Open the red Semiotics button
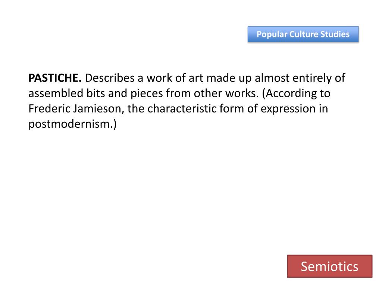This screenshot has width=382, height=287. [329, 266]
